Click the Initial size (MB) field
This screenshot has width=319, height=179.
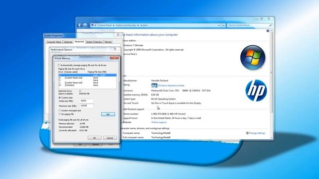(86, 101)
